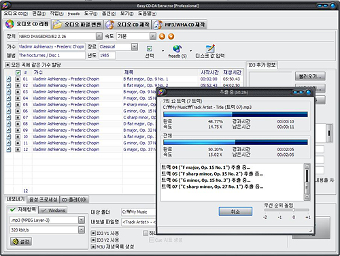
Task: Click the music note icon for track 09
Action: tap(9, 130)
